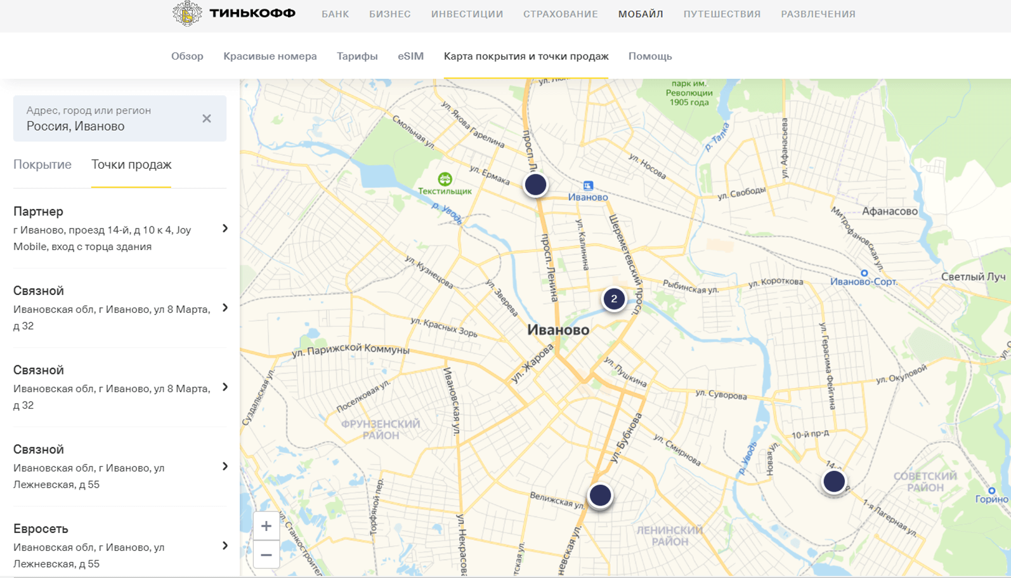Click the Светлый Луч label on map
The width and height of the screenshot is (1011, 578).
point(973,277)
